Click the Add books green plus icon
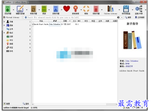The image size is (151, 112). tap(8, 9)
